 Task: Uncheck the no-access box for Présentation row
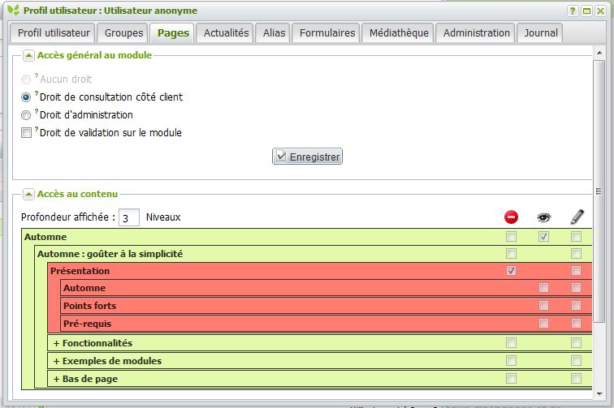pos(511,271)
